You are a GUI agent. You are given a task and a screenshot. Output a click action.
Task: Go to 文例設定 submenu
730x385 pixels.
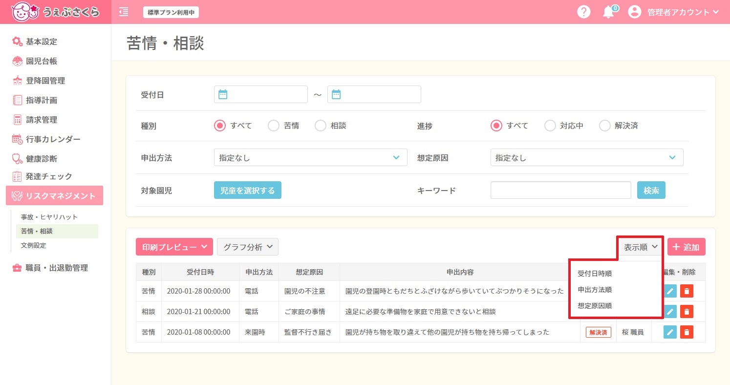[34, 245]
